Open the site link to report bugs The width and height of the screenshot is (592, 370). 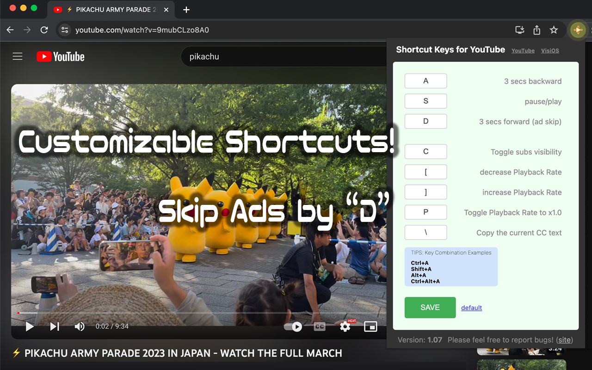pos(564,340)
